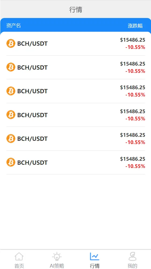This screenshot has height=269, width=151.
Task: Tap the home icon in bottom navigation
Action: (x=19, y=256)
